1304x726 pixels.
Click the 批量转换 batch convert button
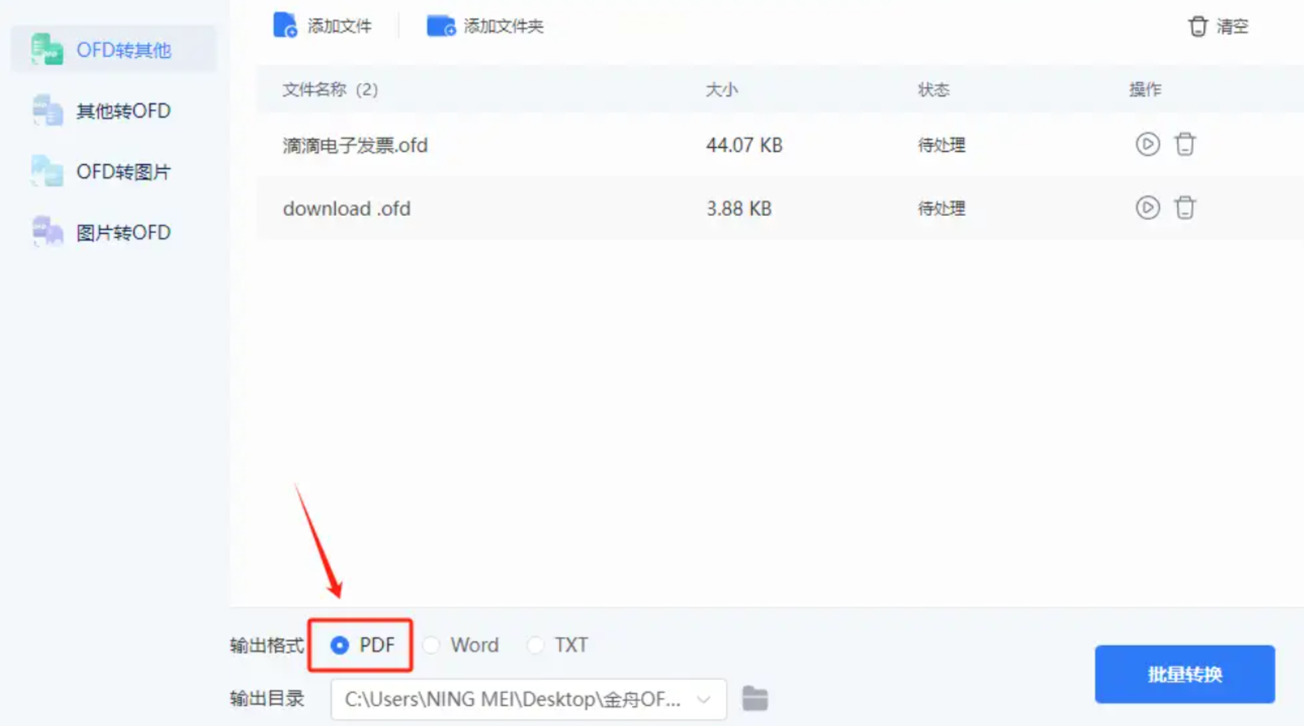tap(1184, 674)
